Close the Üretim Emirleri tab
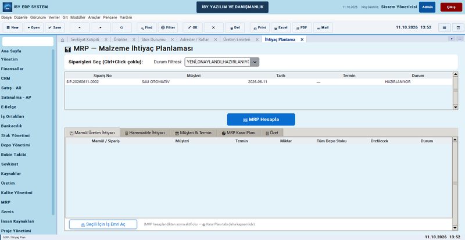 [257, 40]
